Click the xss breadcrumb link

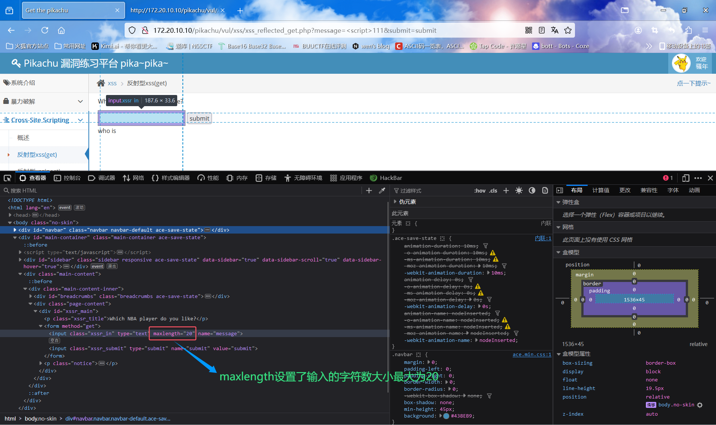tap(112, 83)
